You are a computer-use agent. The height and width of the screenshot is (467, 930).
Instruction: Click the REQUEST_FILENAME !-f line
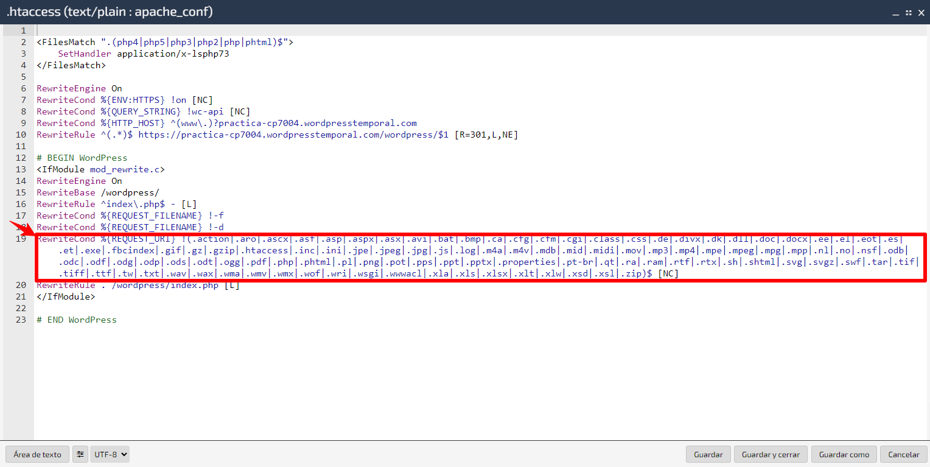coord(130,216)
